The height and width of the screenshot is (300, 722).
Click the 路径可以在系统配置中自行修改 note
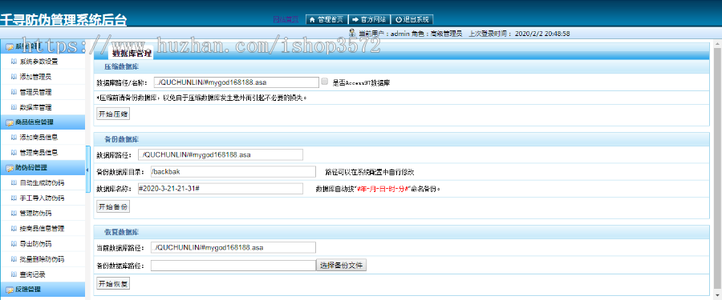[x=370, y=172]
